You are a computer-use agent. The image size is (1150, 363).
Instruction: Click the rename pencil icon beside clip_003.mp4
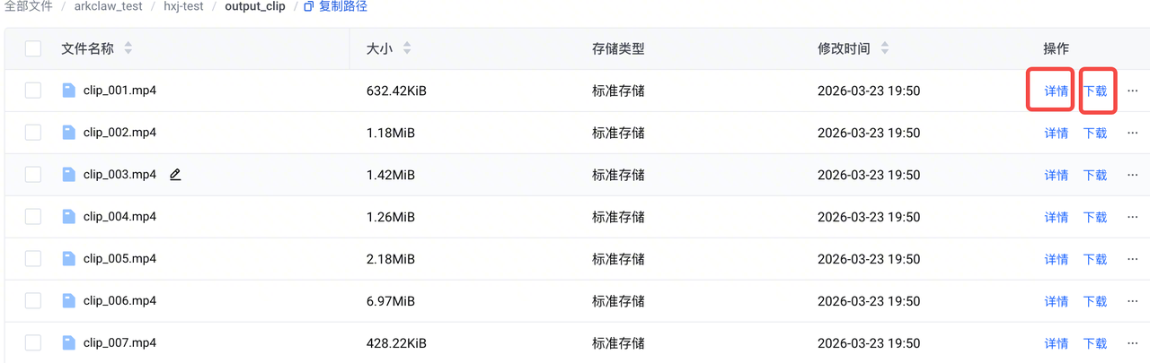pyautogui.click(x=175, y=175)
